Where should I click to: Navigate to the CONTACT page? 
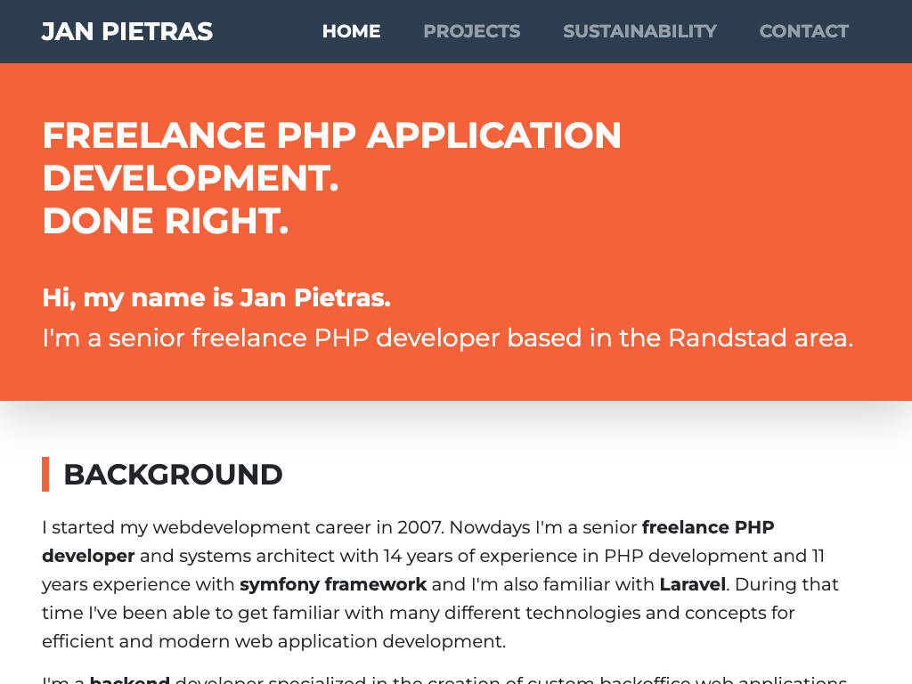coord(803,31)
